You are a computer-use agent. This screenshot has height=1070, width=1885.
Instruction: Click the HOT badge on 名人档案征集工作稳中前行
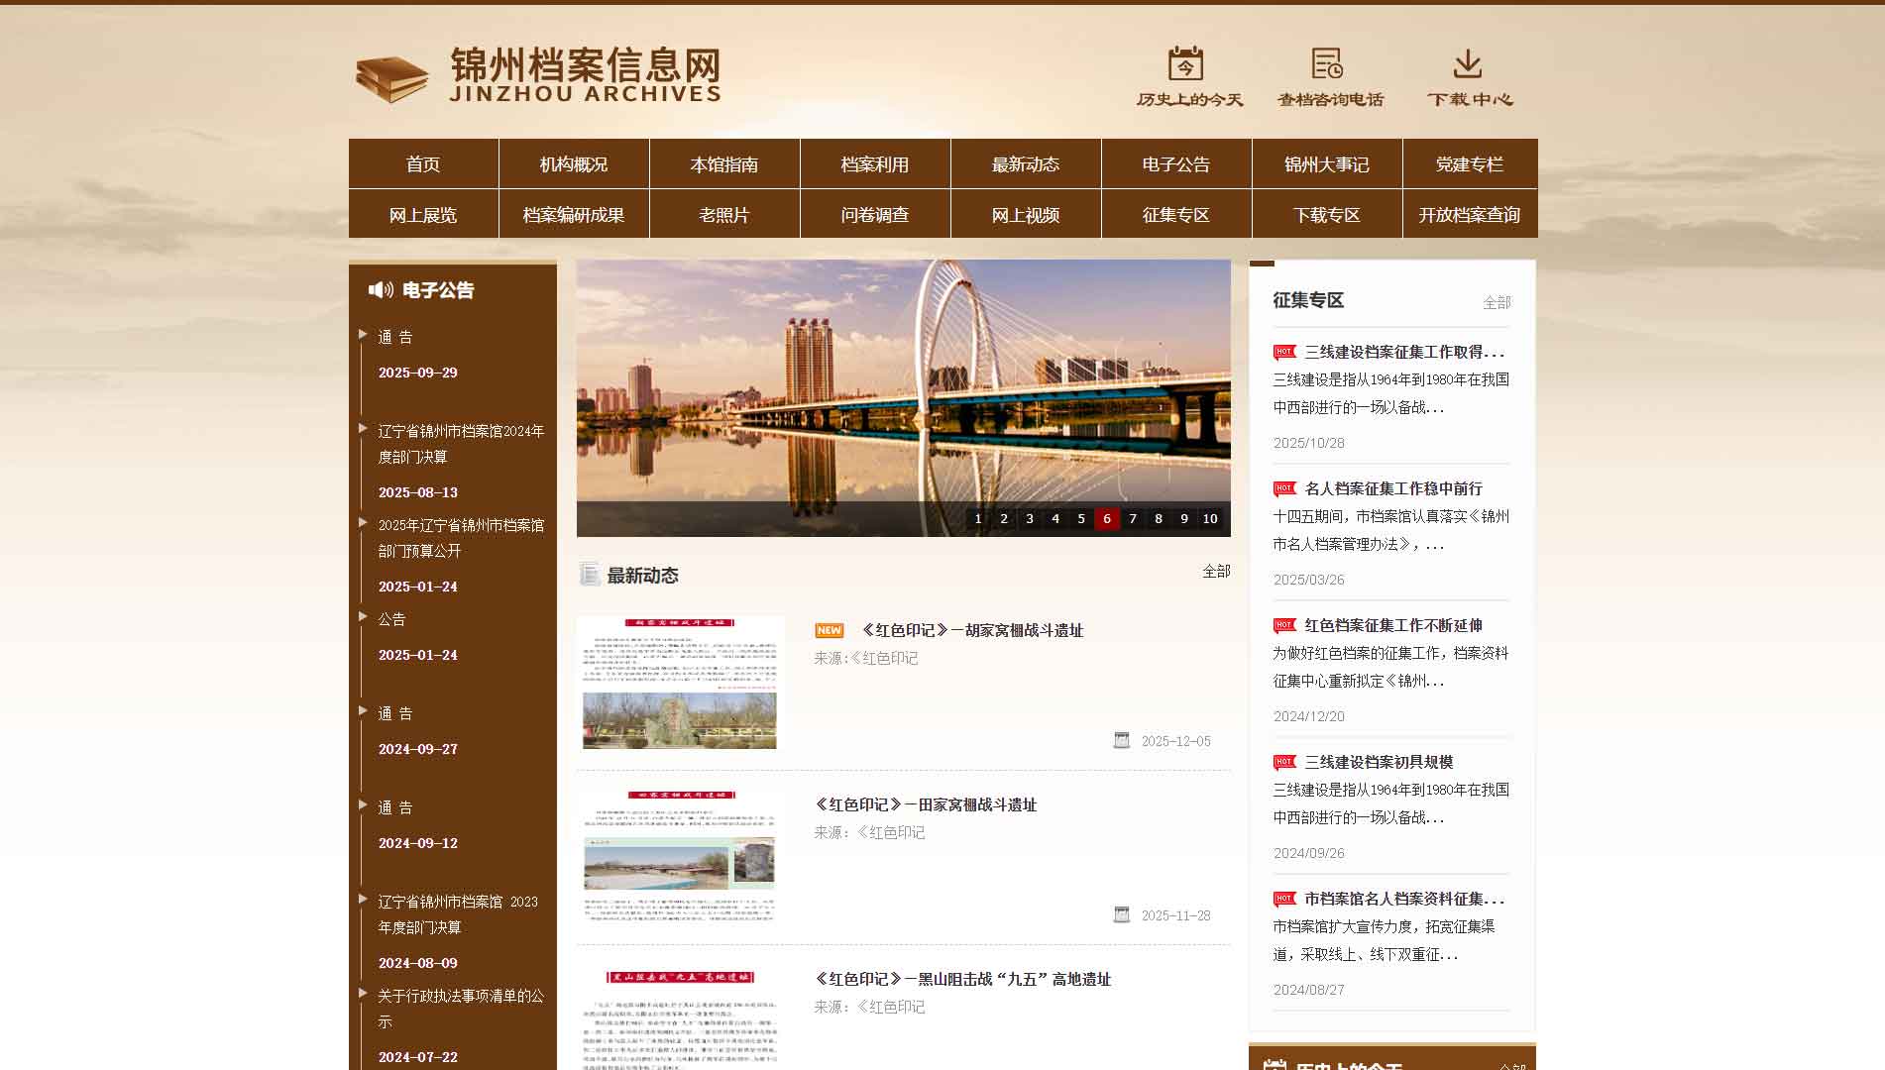coord(1284,488)
